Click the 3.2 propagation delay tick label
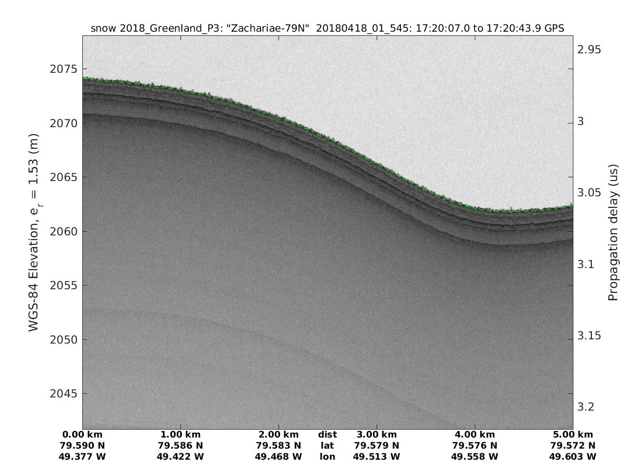This screenshot has width=633, height=475. click(586, 407)
